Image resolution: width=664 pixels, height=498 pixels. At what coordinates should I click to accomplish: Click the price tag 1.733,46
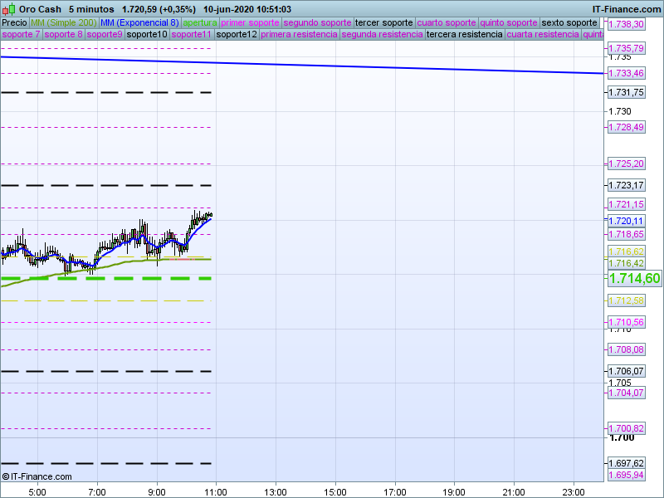(627, 73)
